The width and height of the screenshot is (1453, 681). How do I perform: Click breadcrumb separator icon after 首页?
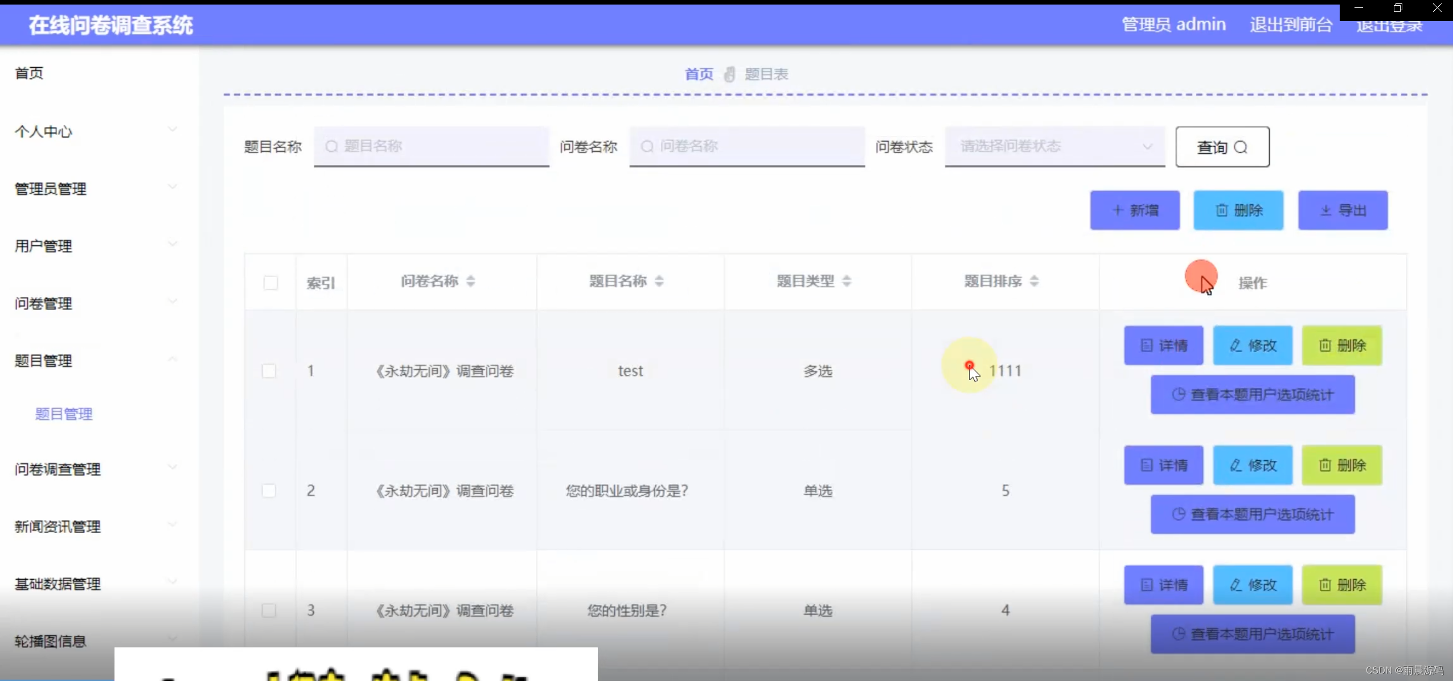(729, 75)
